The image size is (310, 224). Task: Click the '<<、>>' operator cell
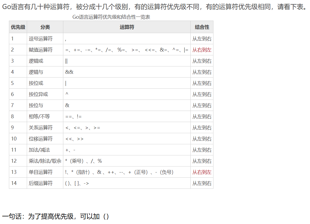127,139
